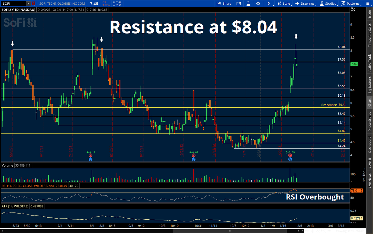
Task: Click the green 7.46 price bubble
Action: pos(354,64)
